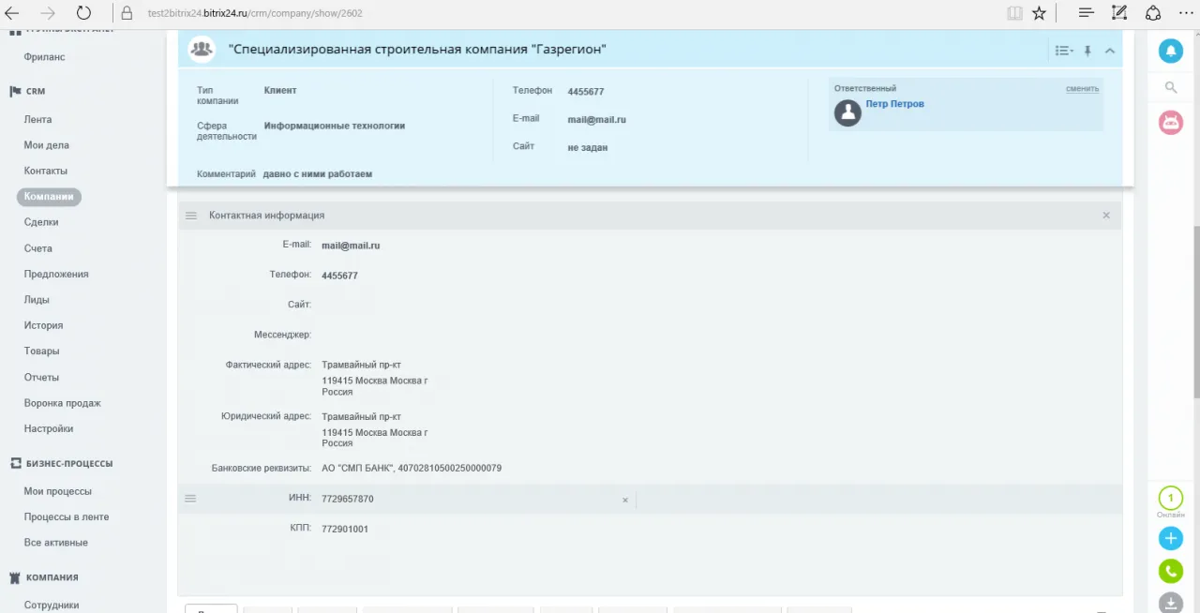Open the notifications bell in right panel
The width and height of the screenshot is (1200, 613).
[1170, 52]
